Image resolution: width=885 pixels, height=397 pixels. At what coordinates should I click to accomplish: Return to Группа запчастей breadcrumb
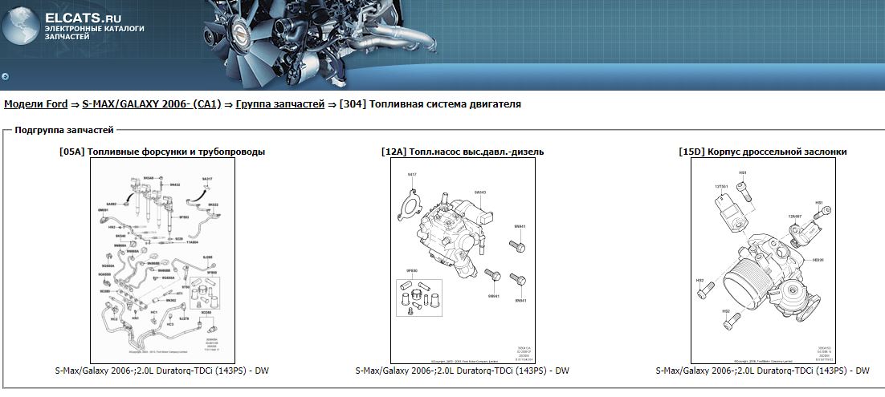280,104
